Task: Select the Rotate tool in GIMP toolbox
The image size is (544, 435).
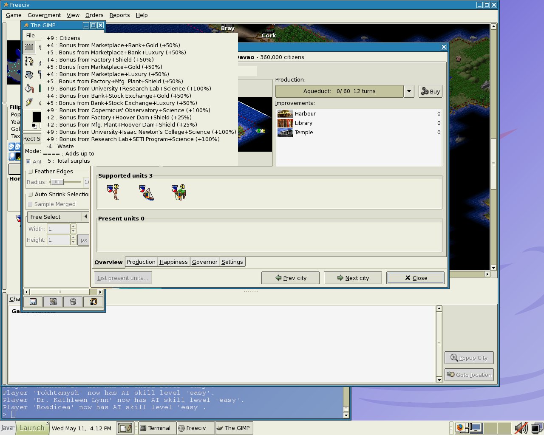Action: pyautogui.click(x=29, y=75)
